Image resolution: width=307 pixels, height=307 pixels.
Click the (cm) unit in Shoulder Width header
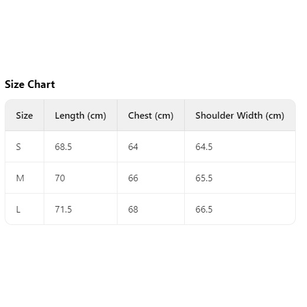[275, 116]
